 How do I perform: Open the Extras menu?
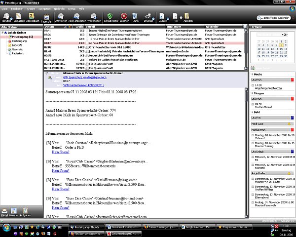[72, 9]
